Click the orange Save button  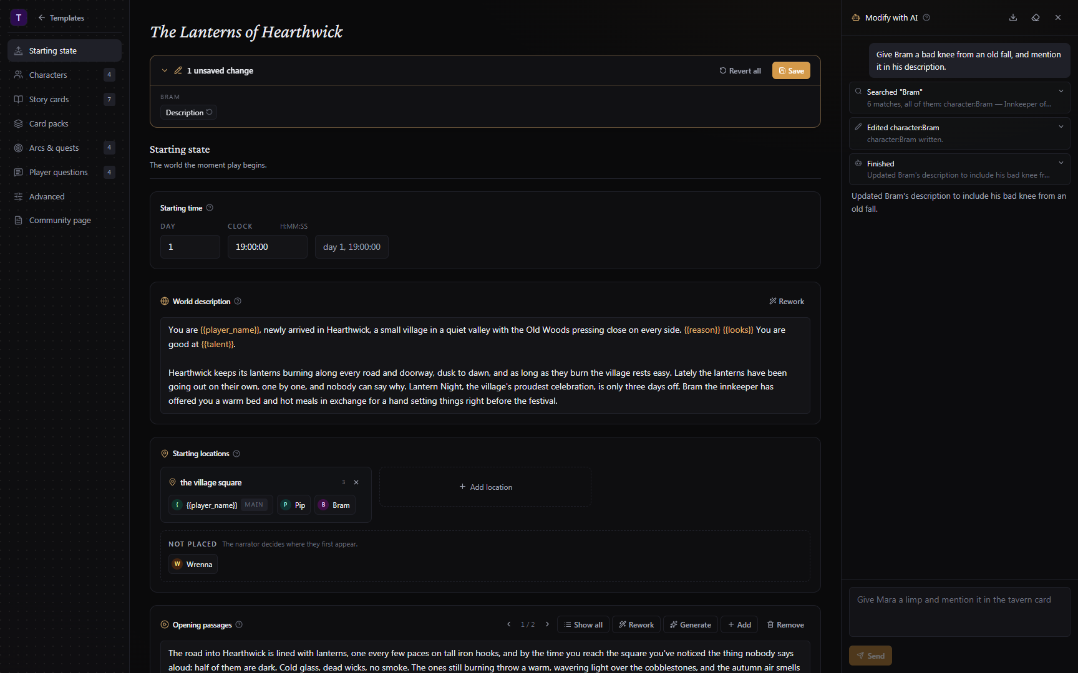(x=791, y=70)
